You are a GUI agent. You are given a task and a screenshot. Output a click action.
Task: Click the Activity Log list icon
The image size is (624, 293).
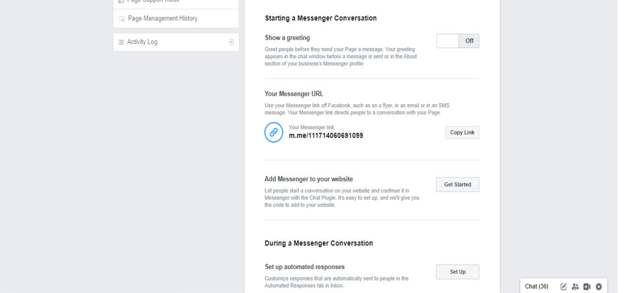pos(121,42)
